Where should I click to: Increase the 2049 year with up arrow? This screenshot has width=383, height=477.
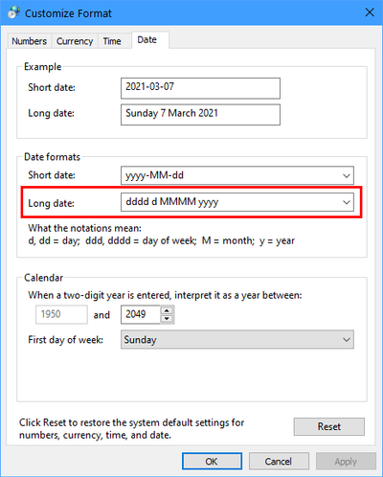pyautogui.click(x=167, y=310)
